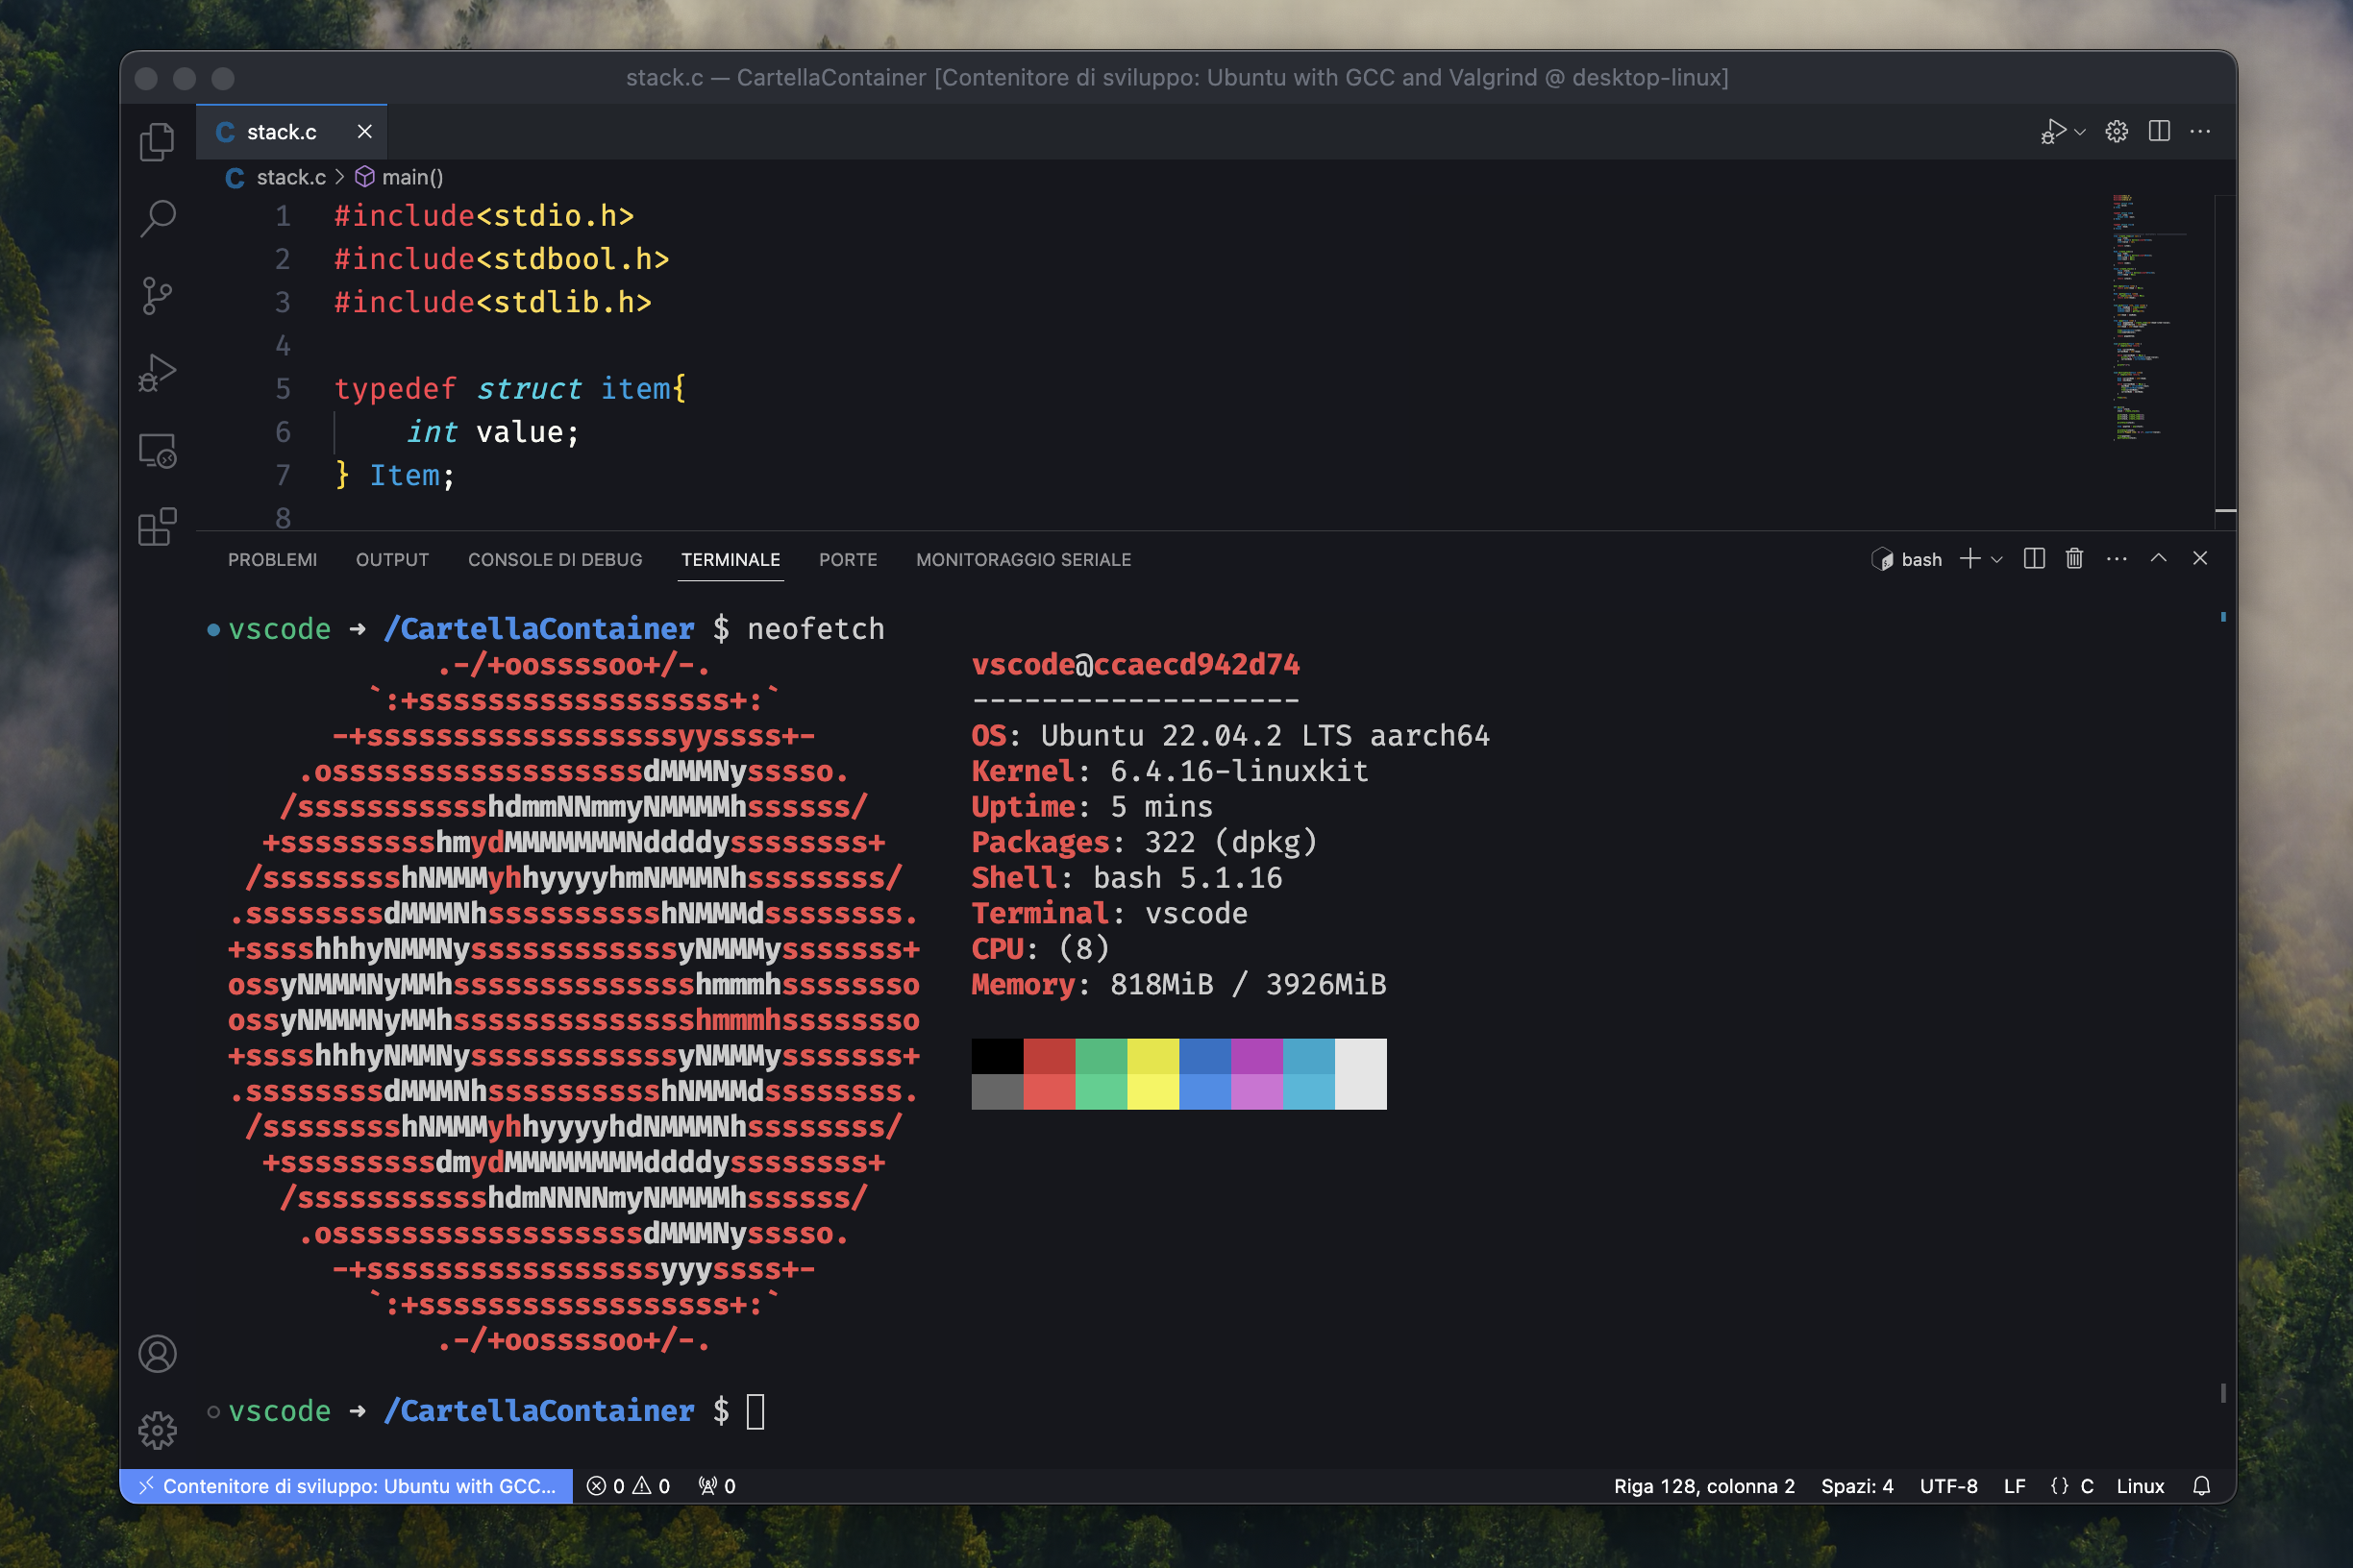This screenshot has width=2353, height=1568.
Task: Switch to the CONSOLE DI DEBUG tab
Action: coord(556,560)
